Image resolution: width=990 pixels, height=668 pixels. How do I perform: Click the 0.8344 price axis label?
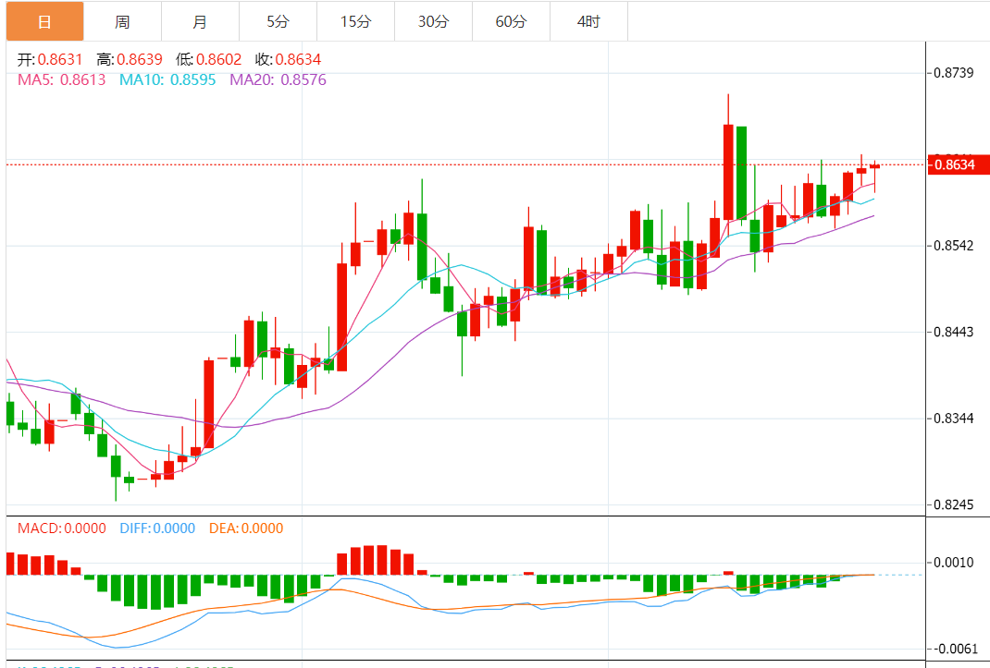click(x=953, y=419)
